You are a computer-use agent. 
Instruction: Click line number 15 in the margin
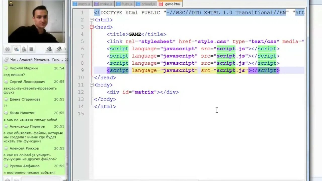[80, 114]
